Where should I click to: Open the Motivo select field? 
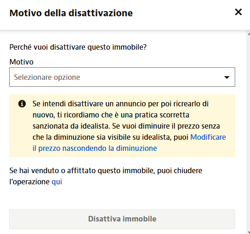(x=122, y=77)
